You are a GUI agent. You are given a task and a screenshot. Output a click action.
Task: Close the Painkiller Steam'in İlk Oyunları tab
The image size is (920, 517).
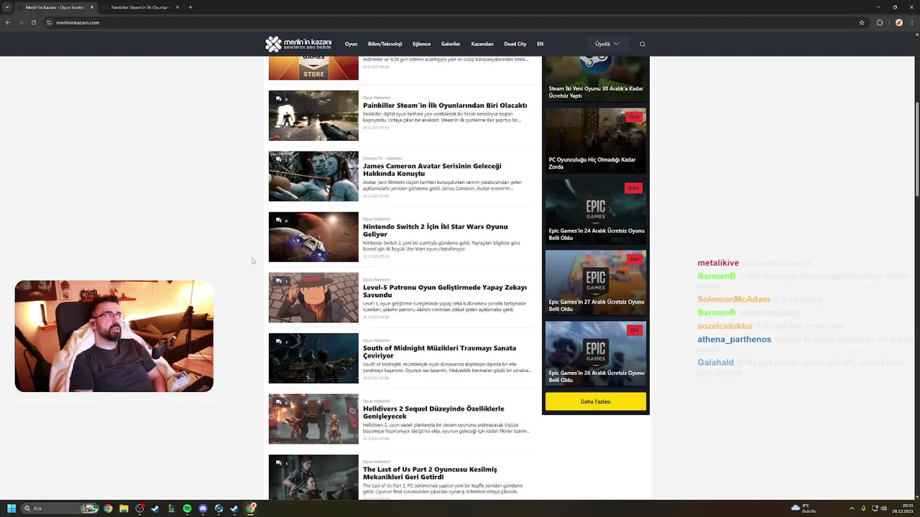click(x=178, y=7)
